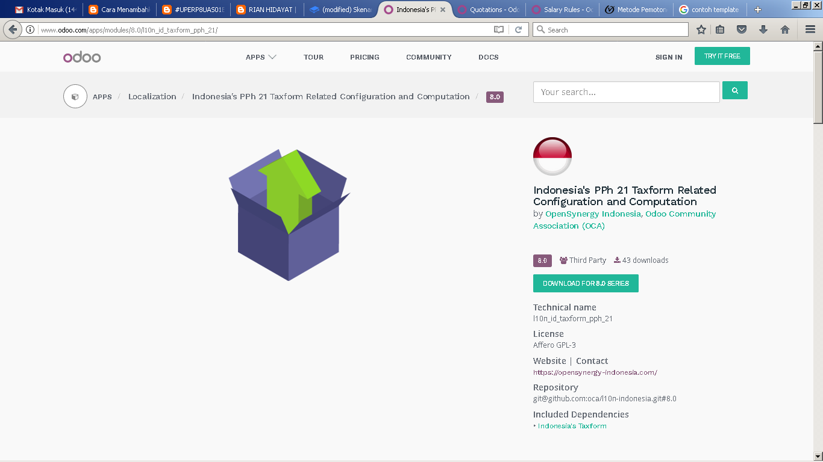Screen dimensions: 823x462
Task: Close the Indonesia's PPh tab
Action: click(443, 10)
